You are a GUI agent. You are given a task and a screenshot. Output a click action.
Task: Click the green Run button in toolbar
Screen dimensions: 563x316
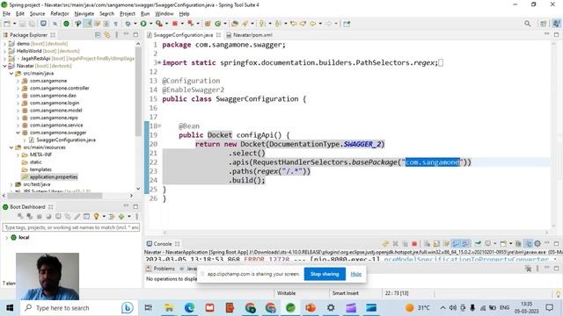pos(143,24)
